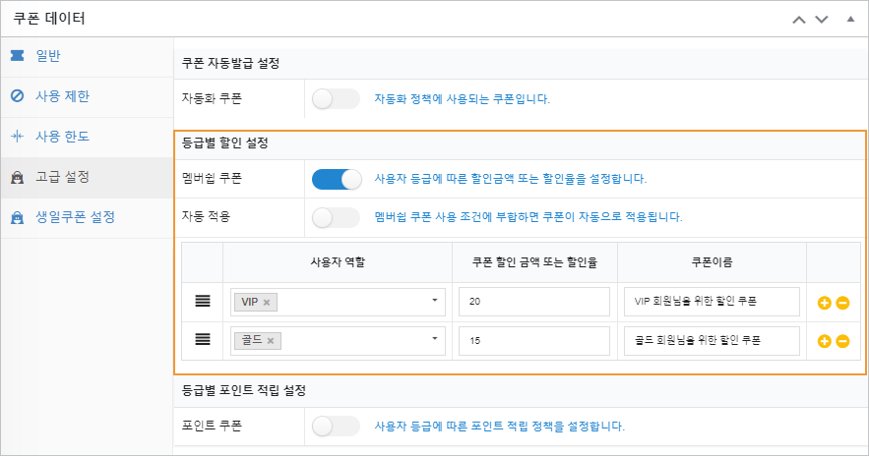Image resolution: width=869 pixels, height=456 pixels.
Task: Enable the 자동 적용 toggle
Action: [x=336, y=217]
